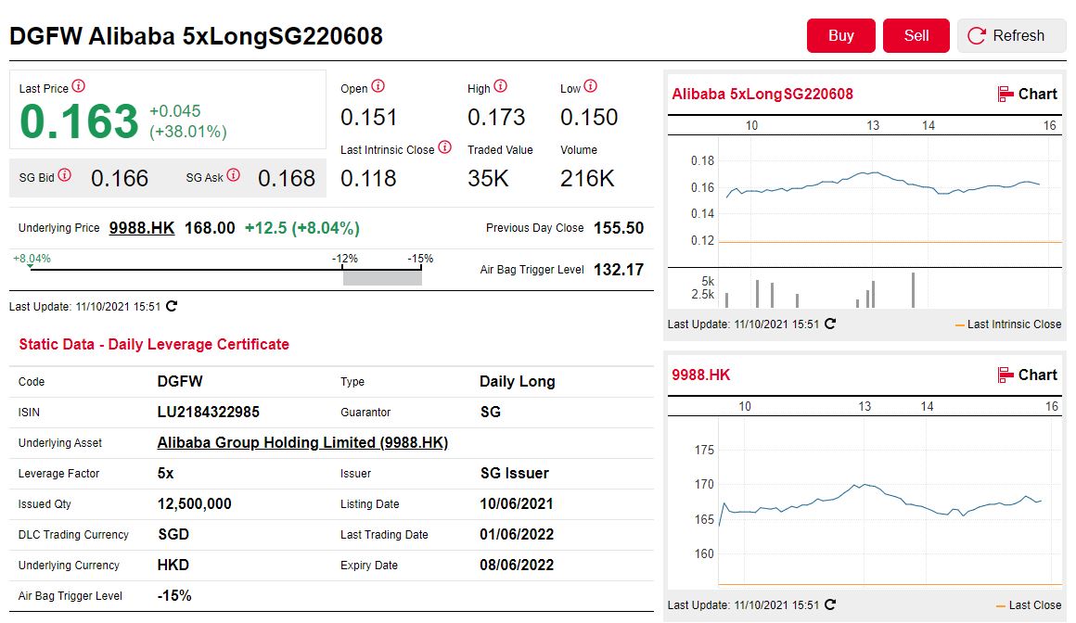This screenshot has height=623, width=1076.
Task: Select the ISIN value LU2184322985
Action: [209, 412]
